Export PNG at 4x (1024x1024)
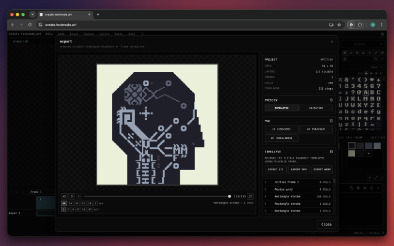The image size is (394, 246). [281, 138]
